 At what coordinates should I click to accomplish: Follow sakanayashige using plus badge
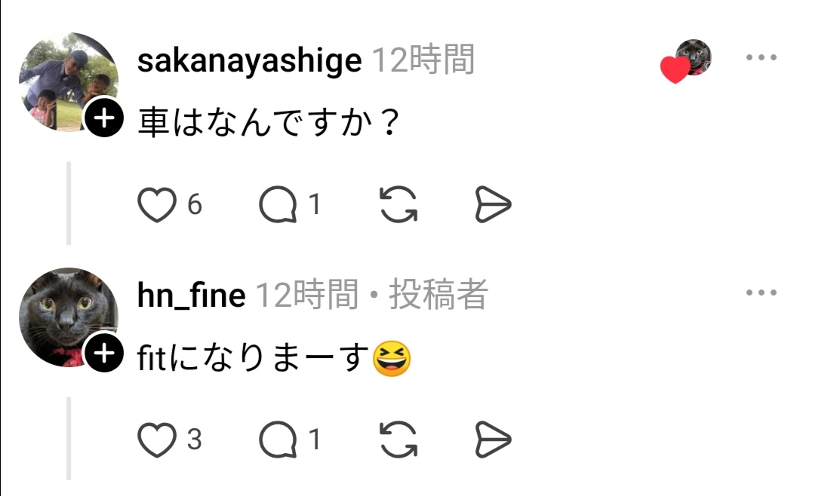(103, 118)
